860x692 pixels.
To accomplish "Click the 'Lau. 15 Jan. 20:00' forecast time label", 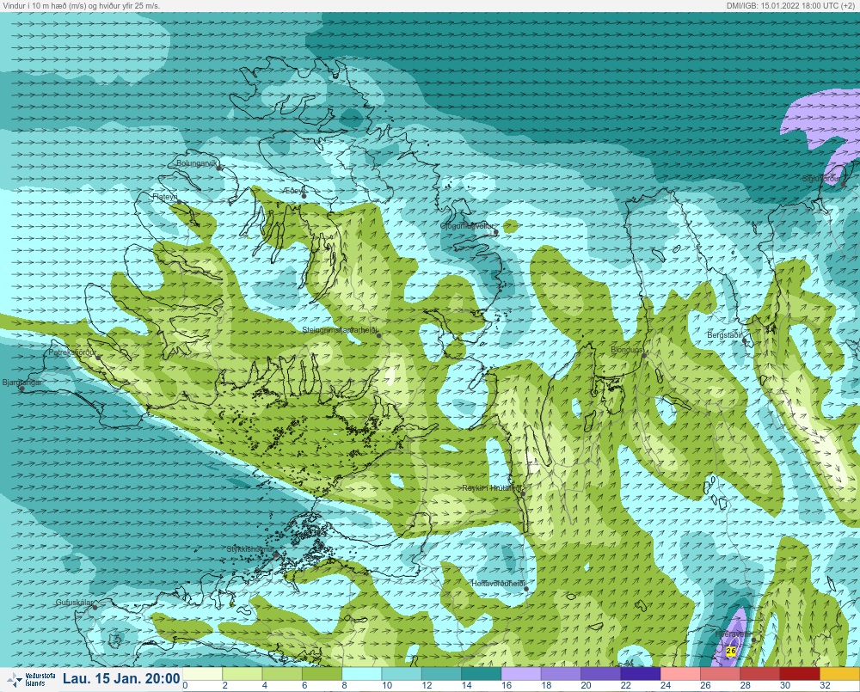I will point(121,679).
